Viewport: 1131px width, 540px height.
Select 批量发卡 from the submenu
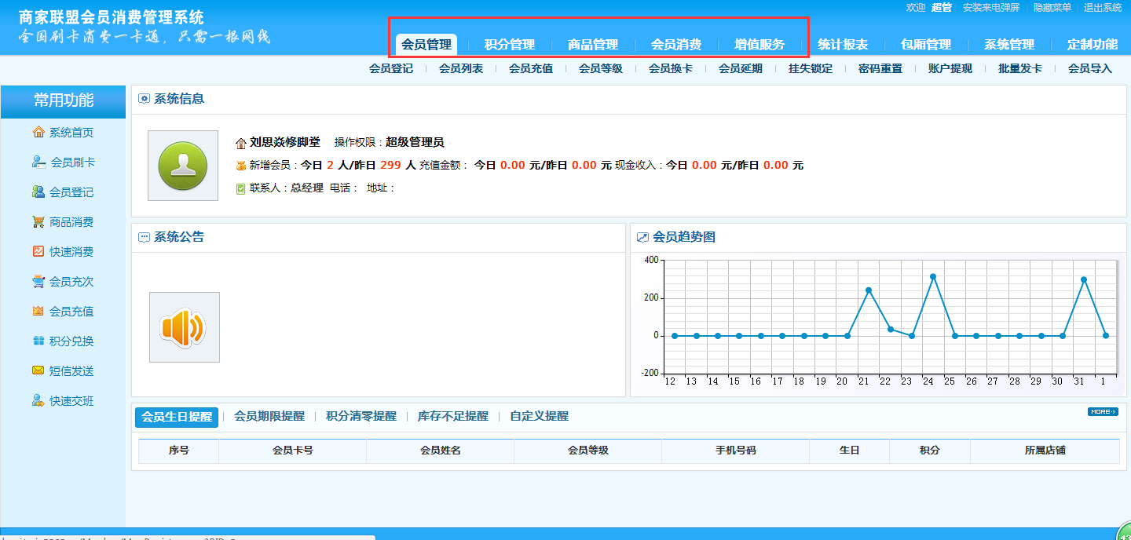[x=1019, y=68]
